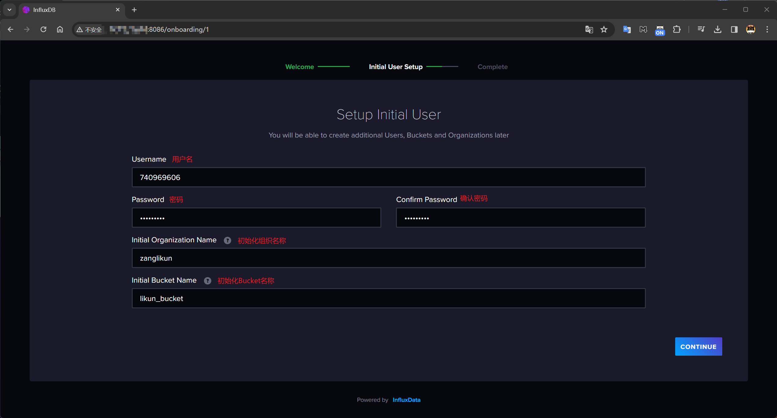
Task: Click the Bucket Name help question icon
Action: [207, 281]
